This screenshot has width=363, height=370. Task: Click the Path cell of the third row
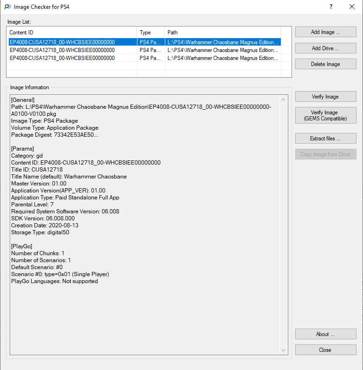223,58
